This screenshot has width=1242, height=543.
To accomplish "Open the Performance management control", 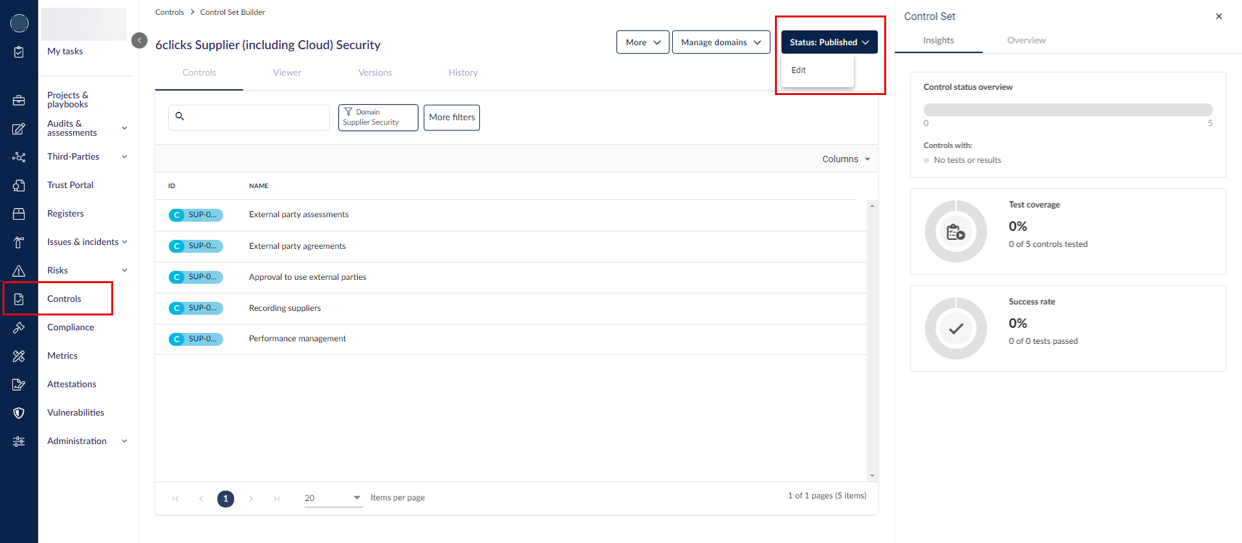I will pyautogui.click(x=298, y=339).
